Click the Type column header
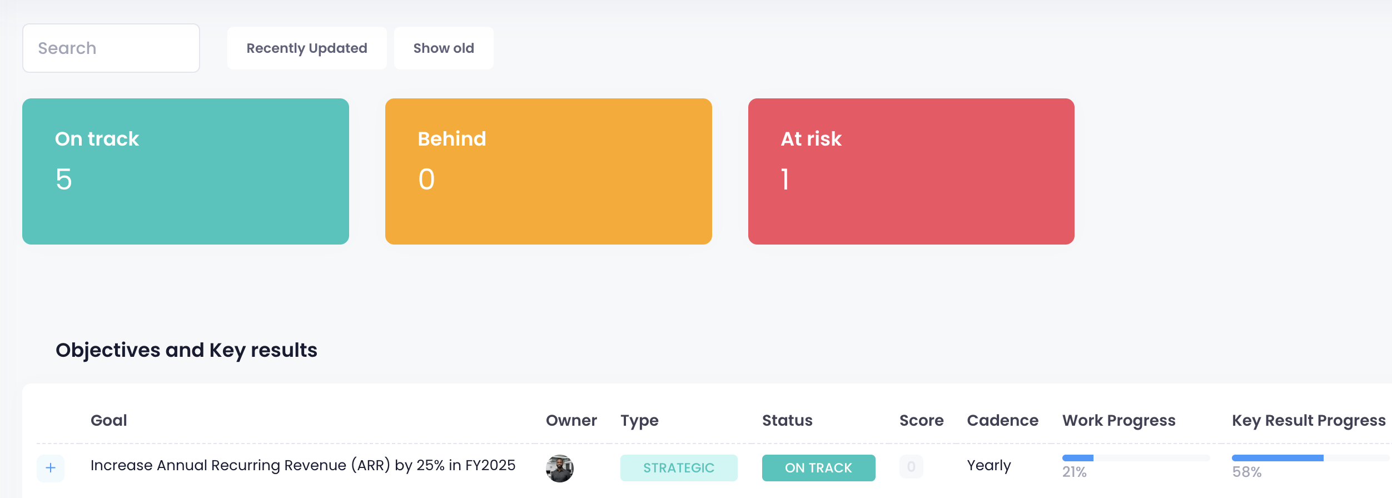Viewport: 1392px width, 498px height. coord(639,420)
